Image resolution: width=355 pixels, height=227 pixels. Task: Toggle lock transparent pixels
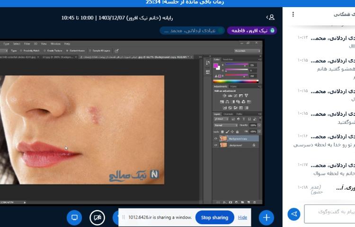222,131
